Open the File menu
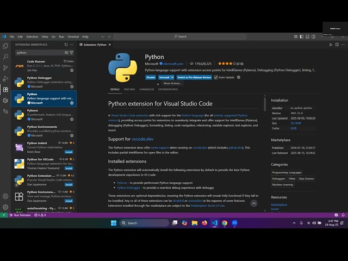 (12, 36)
